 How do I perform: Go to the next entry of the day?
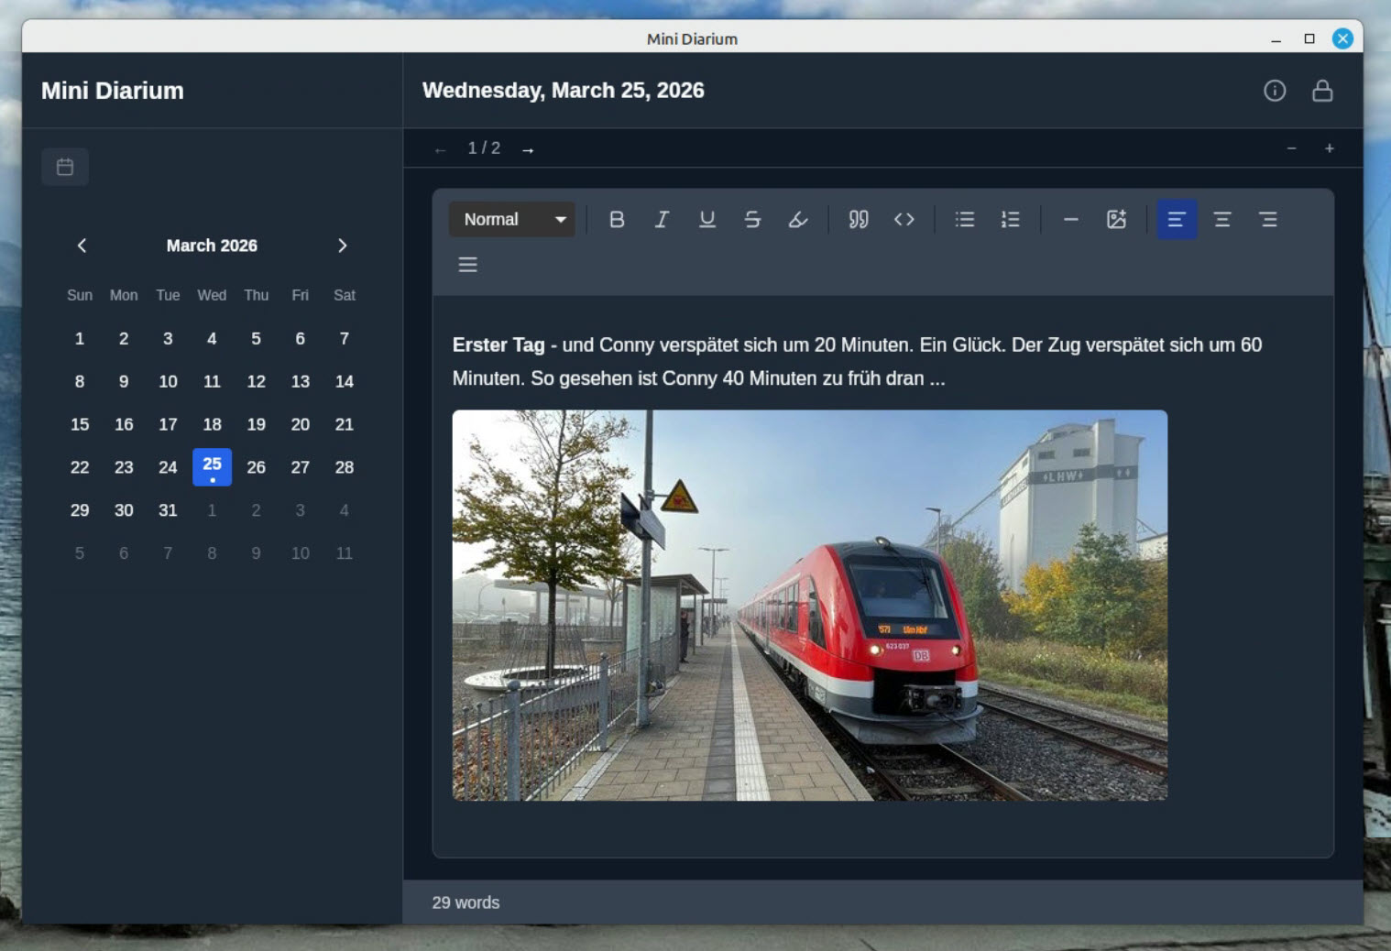pyautogui.click(x=528, y=149)
